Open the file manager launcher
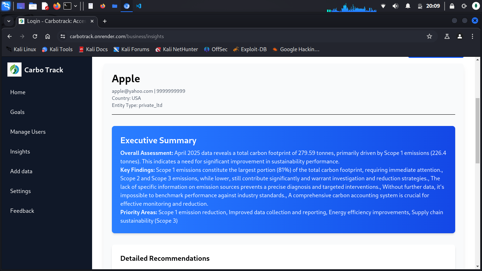The width and height of the screenshot is (482, 271). click(x=33, y=6)
